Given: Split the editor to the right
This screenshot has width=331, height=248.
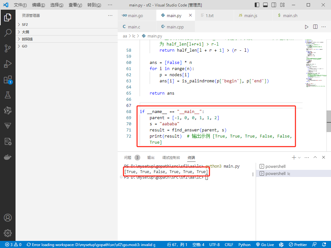Looking at the screenshot, I should pos(315,27).
